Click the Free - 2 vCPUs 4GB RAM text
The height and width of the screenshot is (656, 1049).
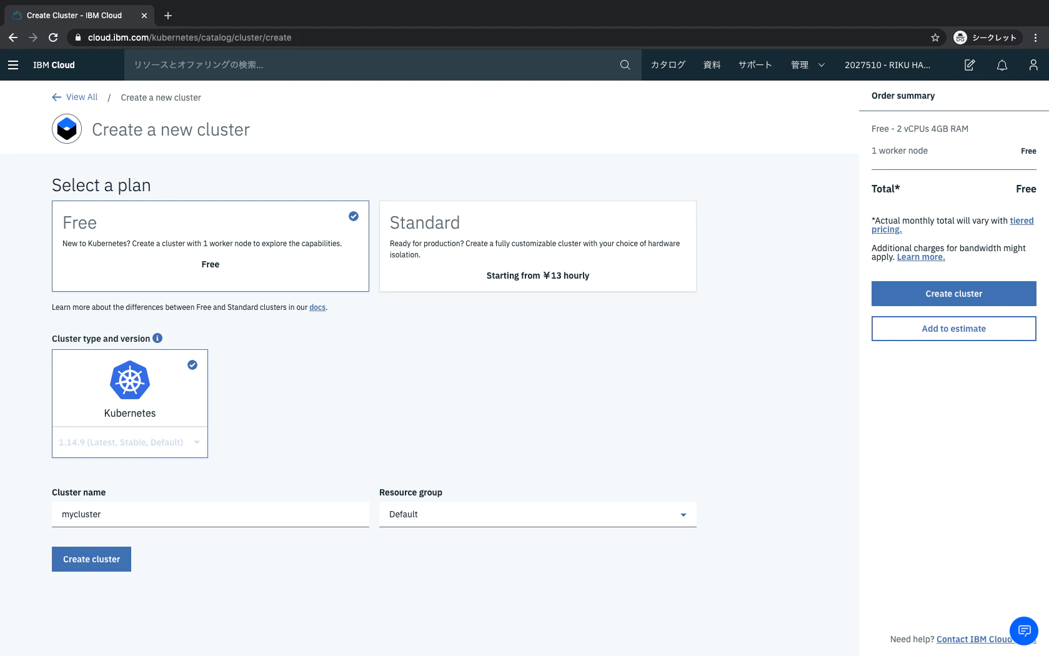pyautogui.click(x=920, y=129)
